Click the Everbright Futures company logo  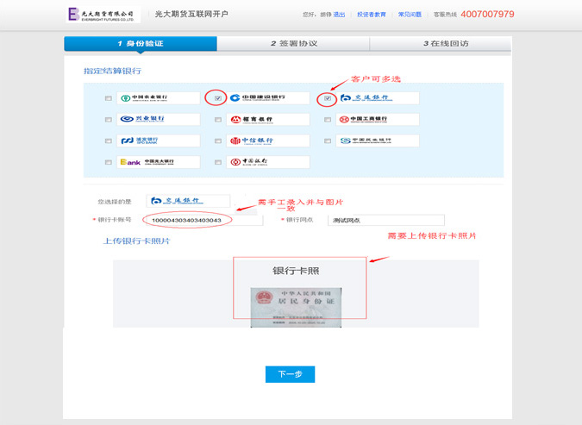tap(103, 15)
